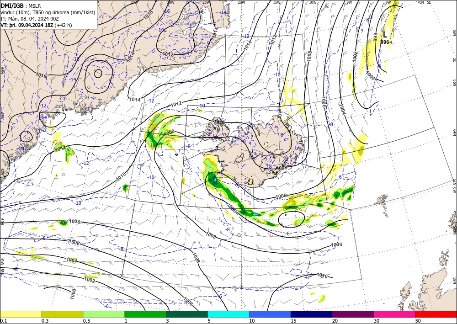Screen dimensions: 457x324
Task: Click the 35W longitude label
Action: [x=134, y=2]
